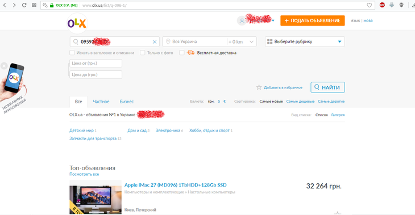Open the Apple iMac 27 listing link

(x=176, y=185)
